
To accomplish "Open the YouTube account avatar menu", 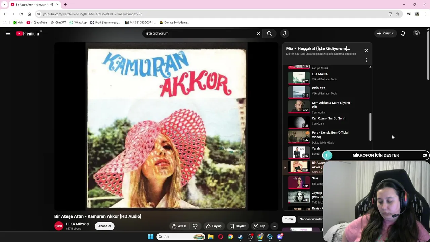I will click(x=417, y=33).
